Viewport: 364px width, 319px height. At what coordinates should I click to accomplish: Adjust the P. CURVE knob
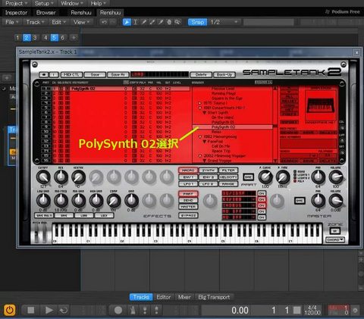[x=265, y=177]
